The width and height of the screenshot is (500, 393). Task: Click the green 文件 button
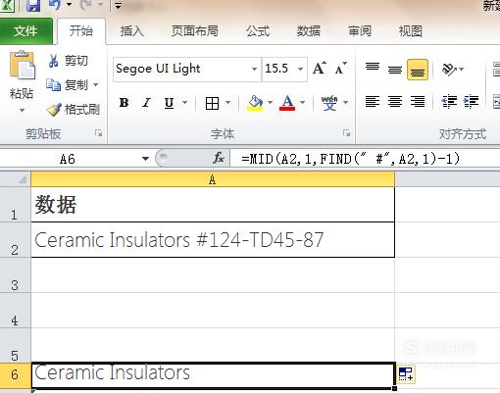(25, 31)
